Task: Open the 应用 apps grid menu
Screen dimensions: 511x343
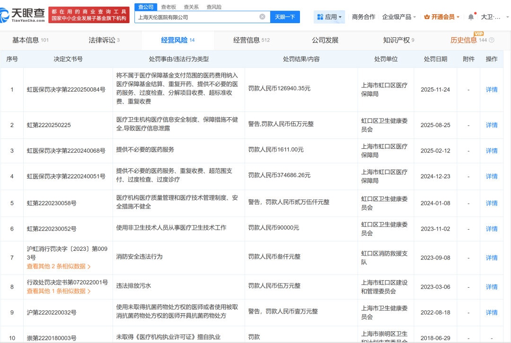Action: coord(328,16)
